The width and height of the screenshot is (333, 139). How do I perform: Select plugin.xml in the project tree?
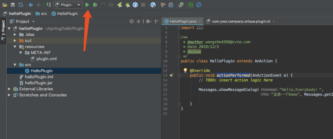point(47,59)
